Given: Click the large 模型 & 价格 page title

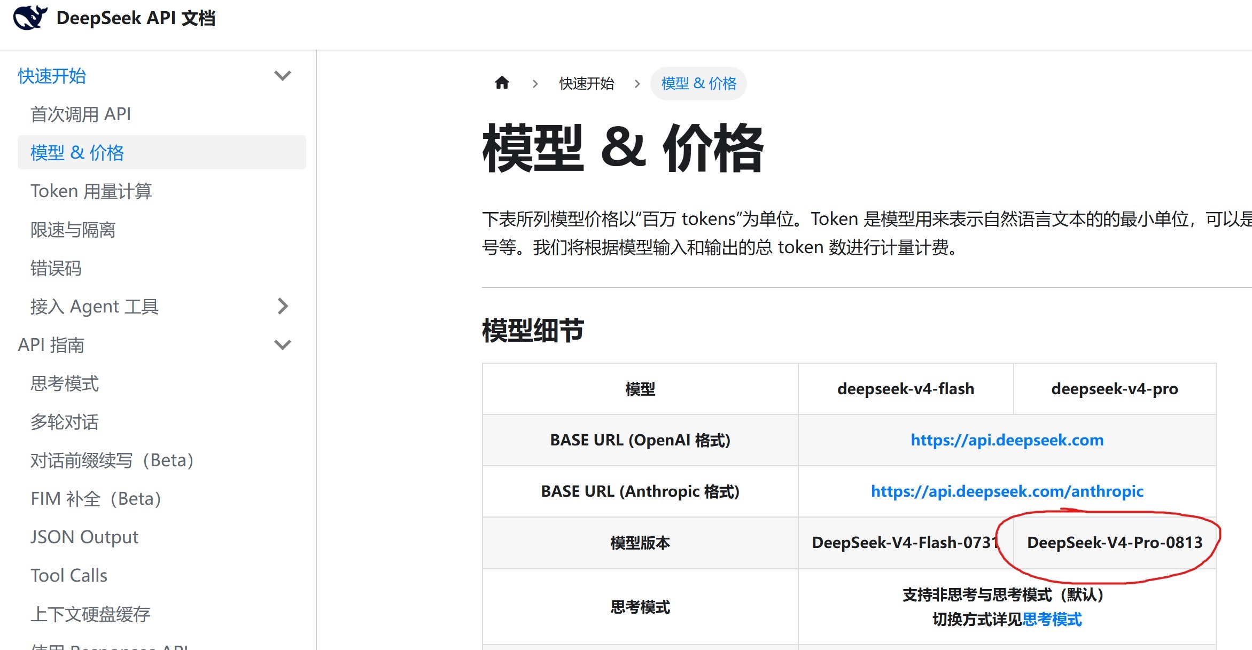Looking at the screenshot, I should (x=623, y=148).
